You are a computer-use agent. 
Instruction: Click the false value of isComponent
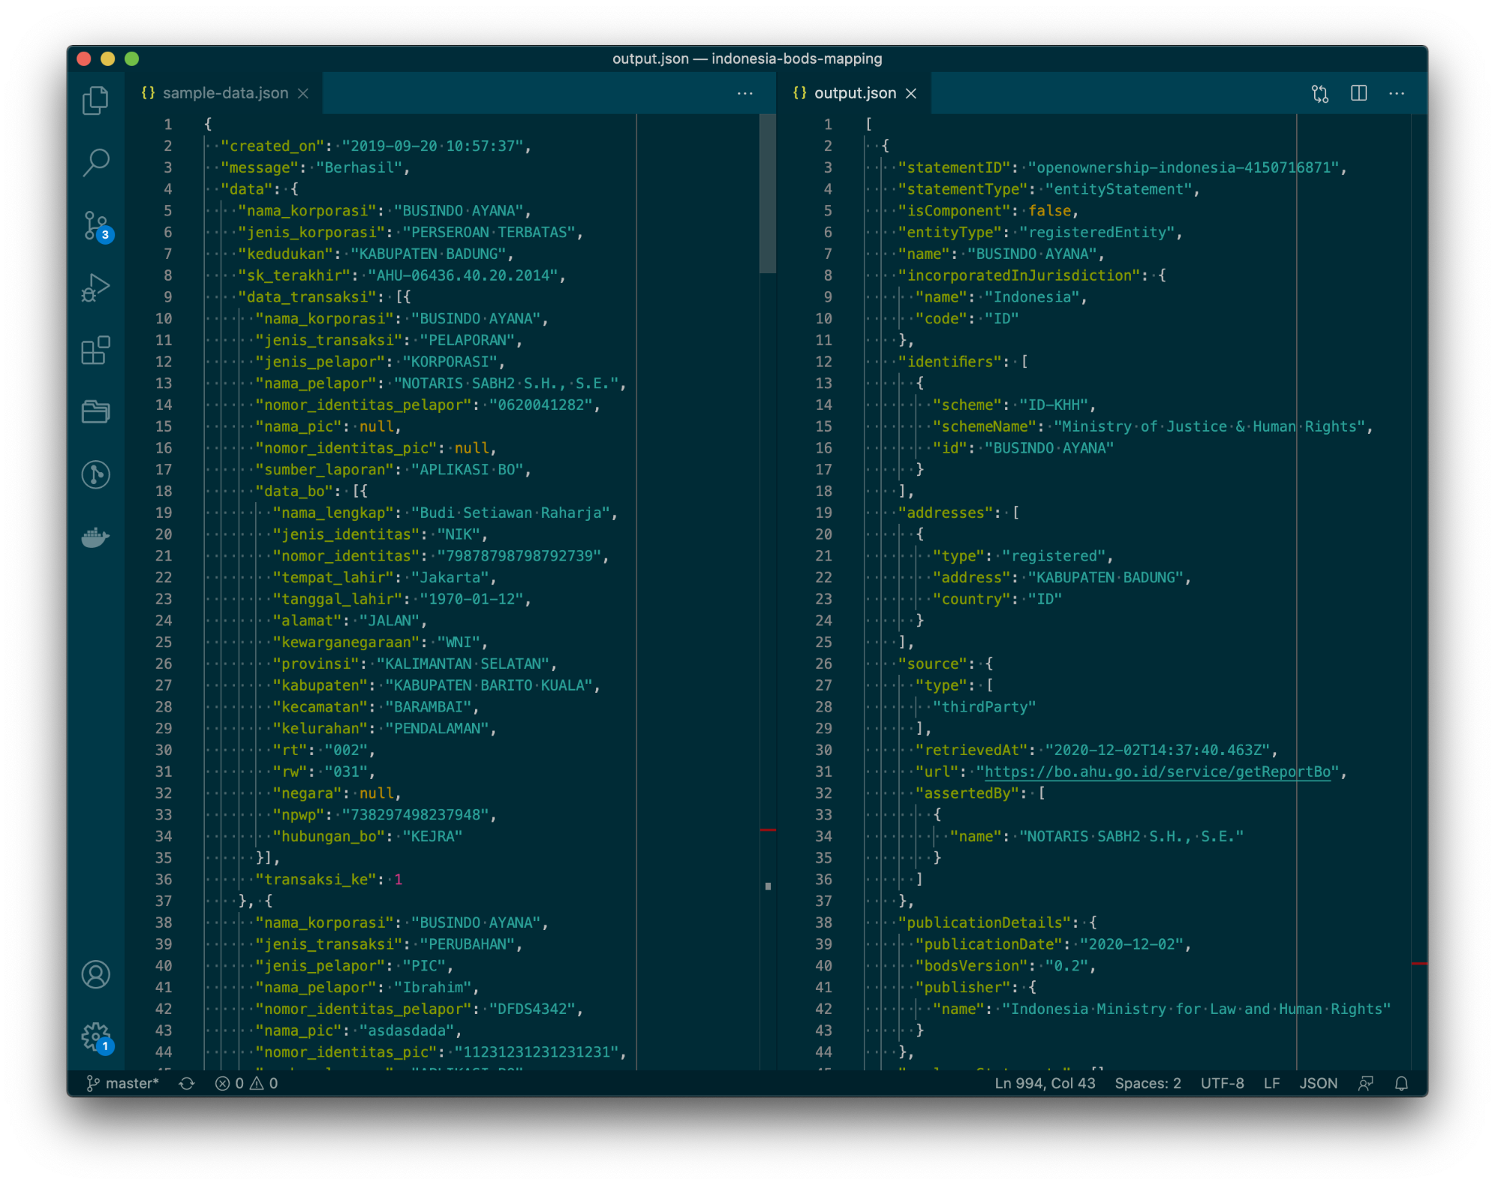pyautogui.click(x=1049, y=211)
